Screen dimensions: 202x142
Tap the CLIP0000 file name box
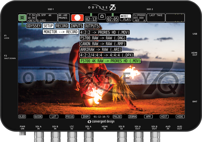pos(139,18)
